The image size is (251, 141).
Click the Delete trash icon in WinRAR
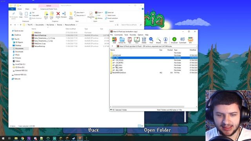[144, 40]
